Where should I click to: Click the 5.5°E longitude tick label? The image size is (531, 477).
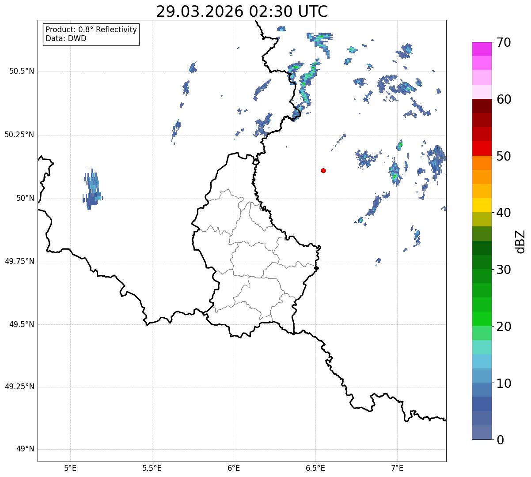click(152, 468)
